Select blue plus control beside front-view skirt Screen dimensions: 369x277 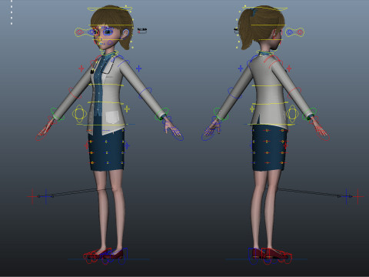tap(127, 146)
